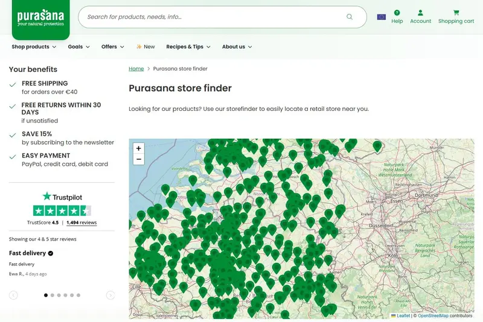This screenshot has height=322, width=483.
Task: Open the OpenStreetMap attribution link
Action: pos(433,315)
